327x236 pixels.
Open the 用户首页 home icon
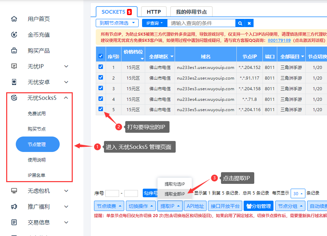pos(14,19)
